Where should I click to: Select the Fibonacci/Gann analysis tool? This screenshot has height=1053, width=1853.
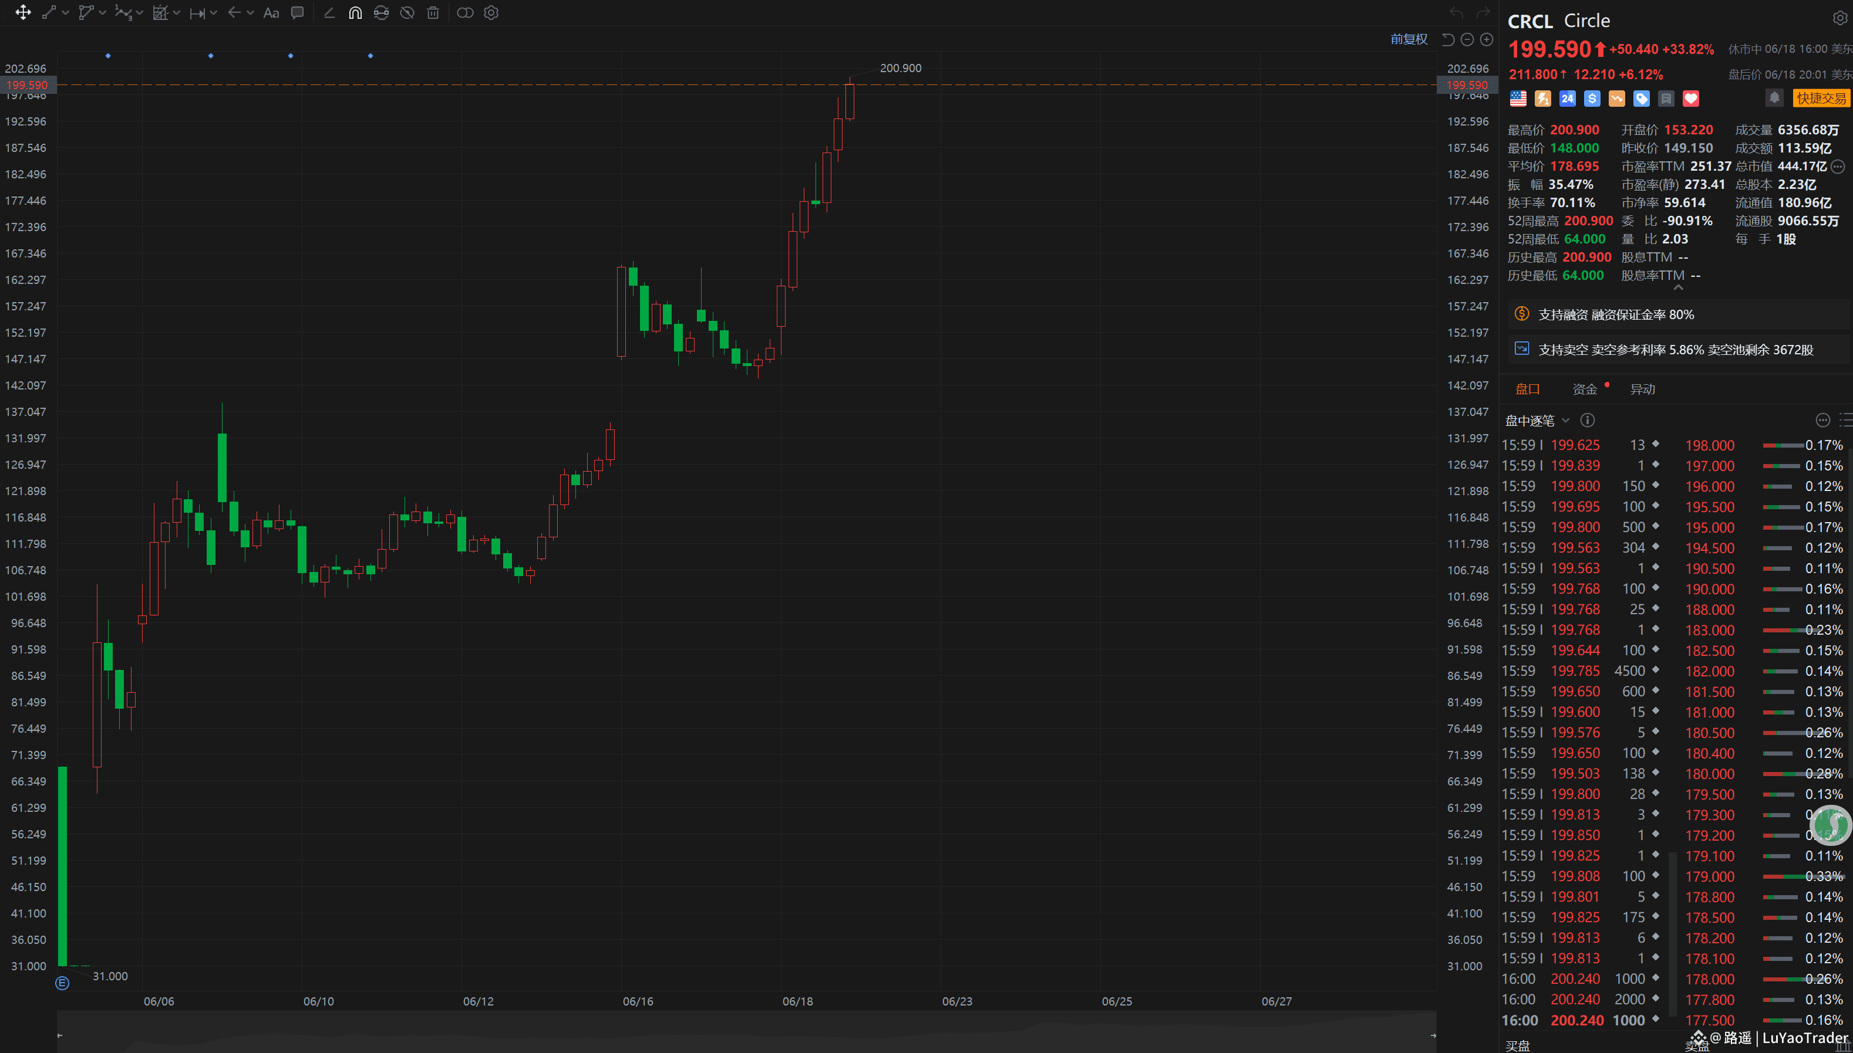coord(161,13)
